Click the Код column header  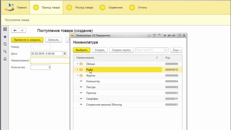coord(172,58)
